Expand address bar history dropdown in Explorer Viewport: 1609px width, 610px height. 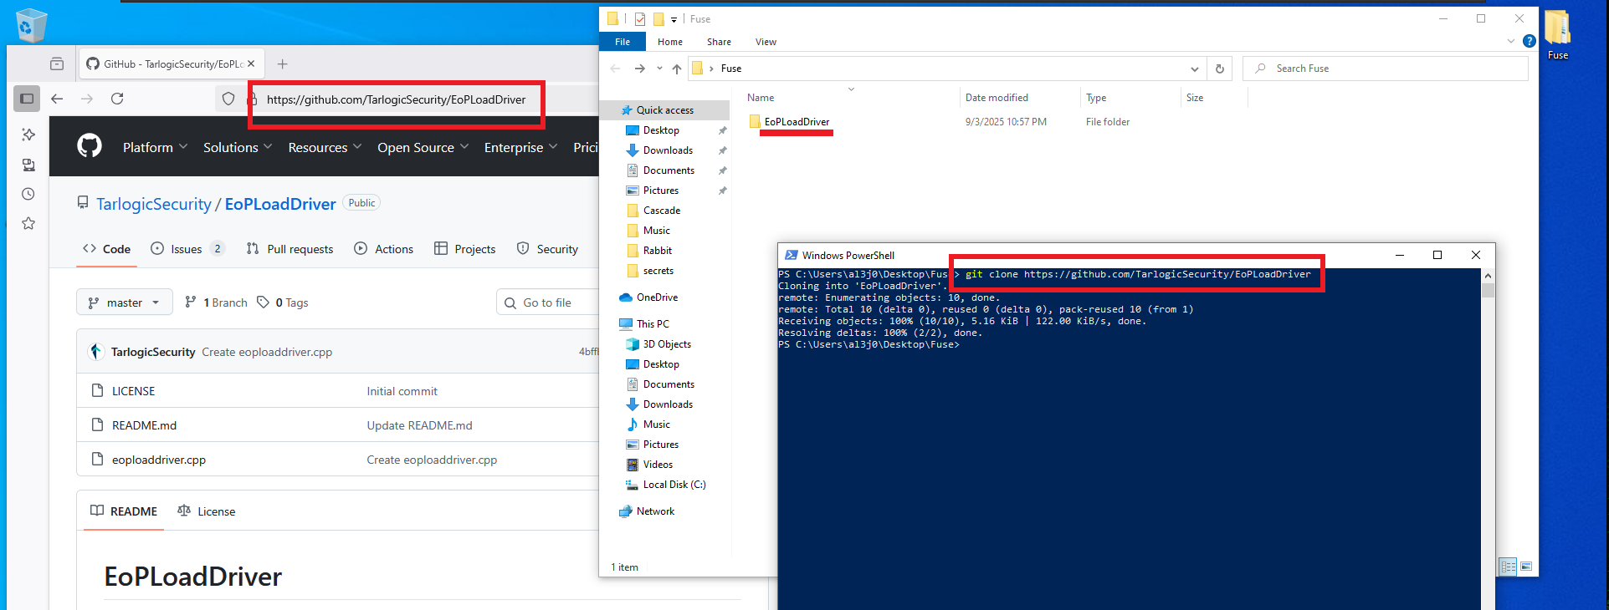1194,69
